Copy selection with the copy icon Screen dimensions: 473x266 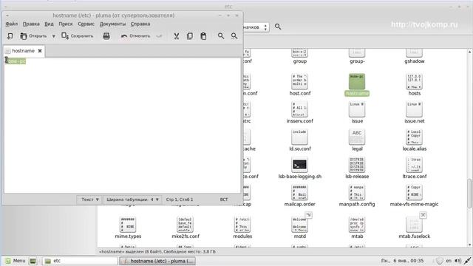click(190, 36)
